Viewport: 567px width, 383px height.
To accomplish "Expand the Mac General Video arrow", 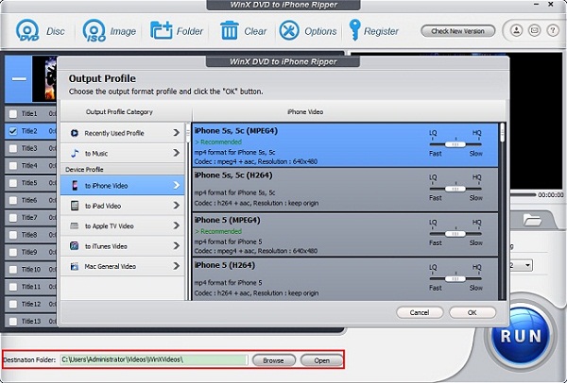I will pos(176,266).
